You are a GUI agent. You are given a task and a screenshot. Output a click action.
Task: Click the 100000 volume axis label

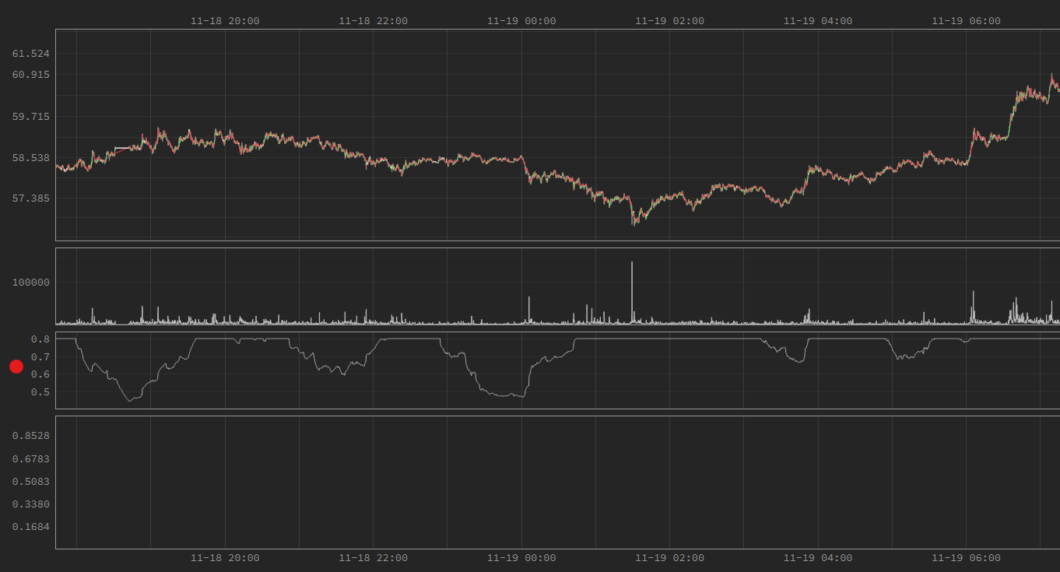31,282
